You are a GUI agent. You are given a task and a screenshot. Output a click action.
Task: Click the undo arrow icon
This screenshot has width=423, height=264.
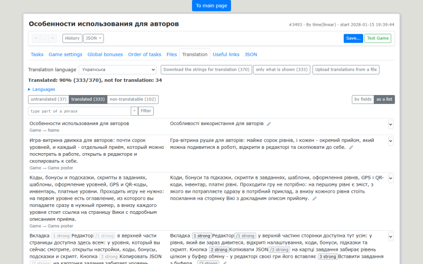36,38
